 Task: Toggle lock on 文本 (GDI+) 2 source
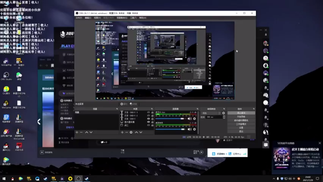click(152, 116)
